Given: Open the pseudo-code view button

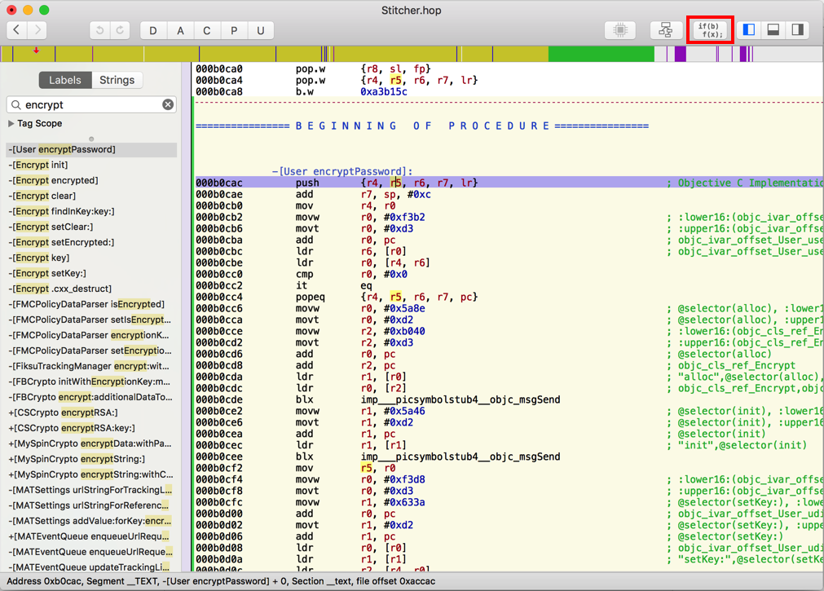Looking at the screenshot, I should [x=710, y=30].
